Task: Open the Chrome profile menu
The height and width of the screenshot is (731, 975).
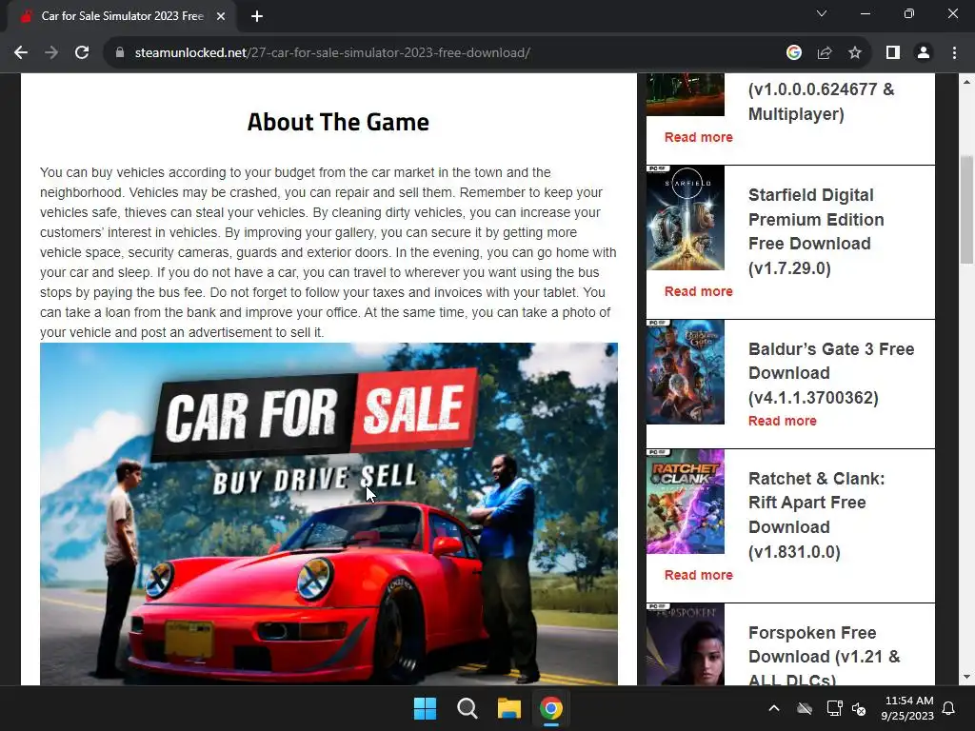Action: tap(924, 53)
